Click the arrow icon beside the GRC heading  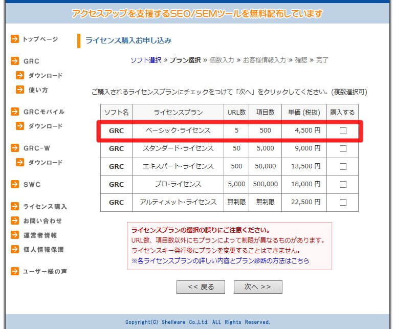coord(15,61)
